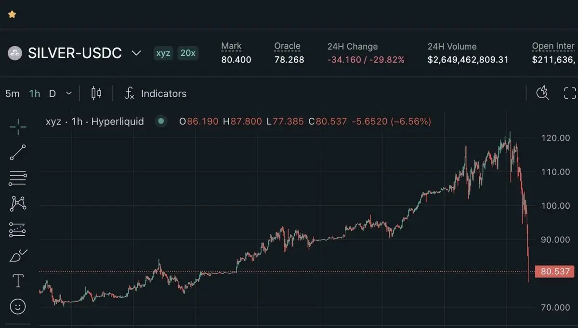Viewport: 578px width, 328px height.
Task: Toggle the green series status dot
Action: [161, 121]
